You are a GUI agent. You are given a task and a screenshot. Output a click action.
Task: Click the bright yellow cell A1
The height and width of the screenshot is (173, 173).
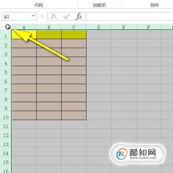[24, 35]
